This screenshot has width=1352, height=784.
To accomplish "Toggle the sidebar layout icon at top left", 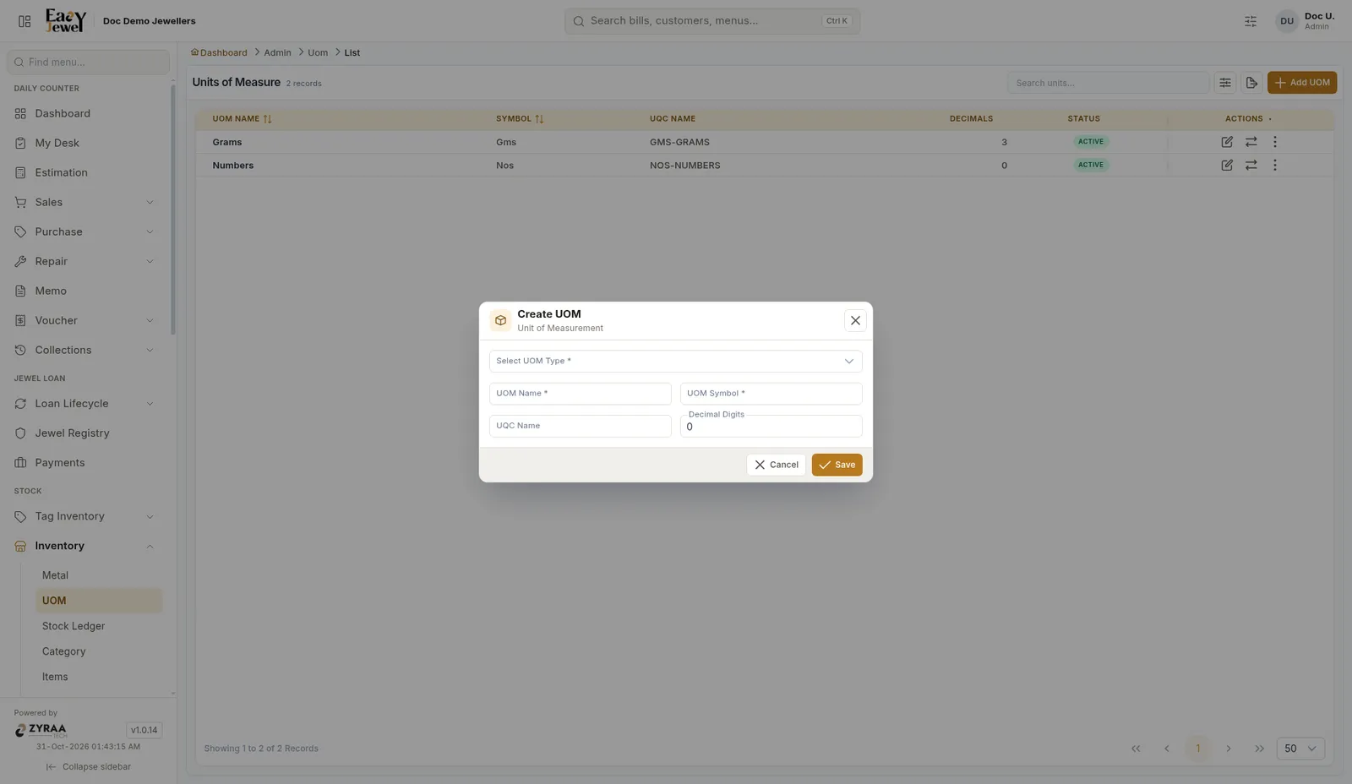I will 25,21.
